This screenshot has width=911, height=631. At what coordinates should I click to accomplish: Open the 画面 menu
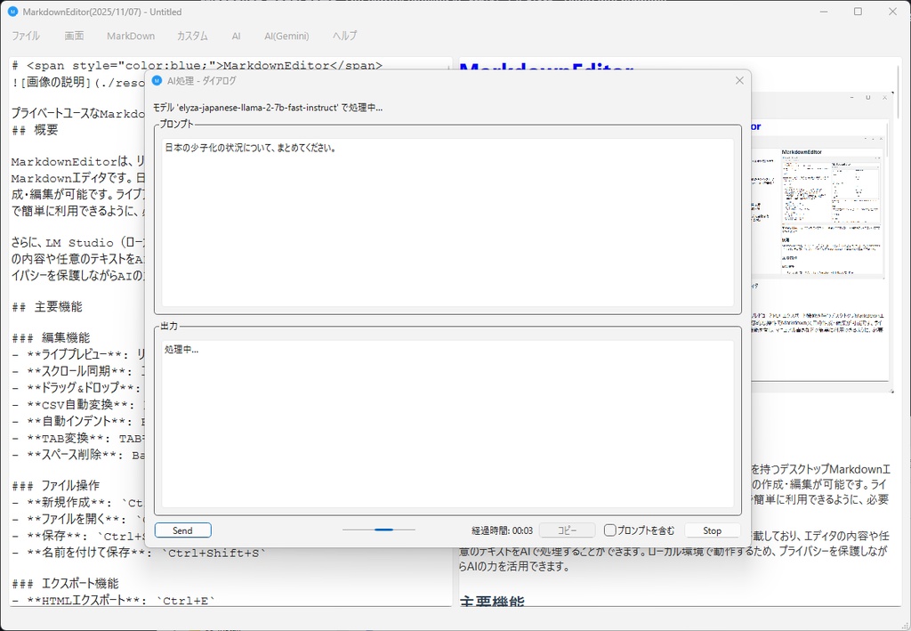click(74, 36)
